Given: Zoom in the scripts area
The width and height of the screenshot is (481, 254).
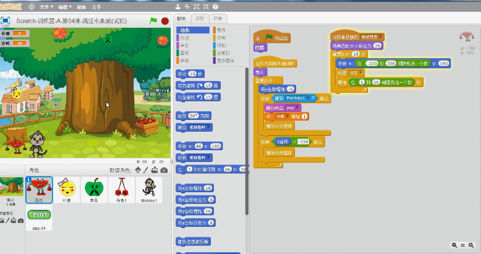Looking at the screenshot, I should (x=472, y=245).
